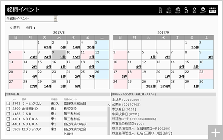Image resolution: width=223 pixels, height=140 pixels.
Task: Select the highlighted 9件 on August 9
Action: pos(63,57)
